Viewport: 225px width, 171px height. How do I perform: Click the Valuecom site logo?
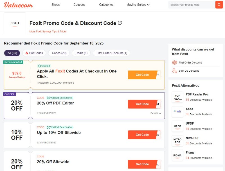point(18,5)
